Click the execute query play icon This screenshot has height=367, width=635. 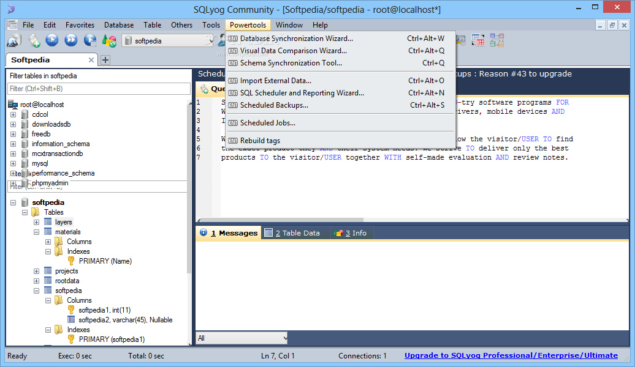point(52,40)
